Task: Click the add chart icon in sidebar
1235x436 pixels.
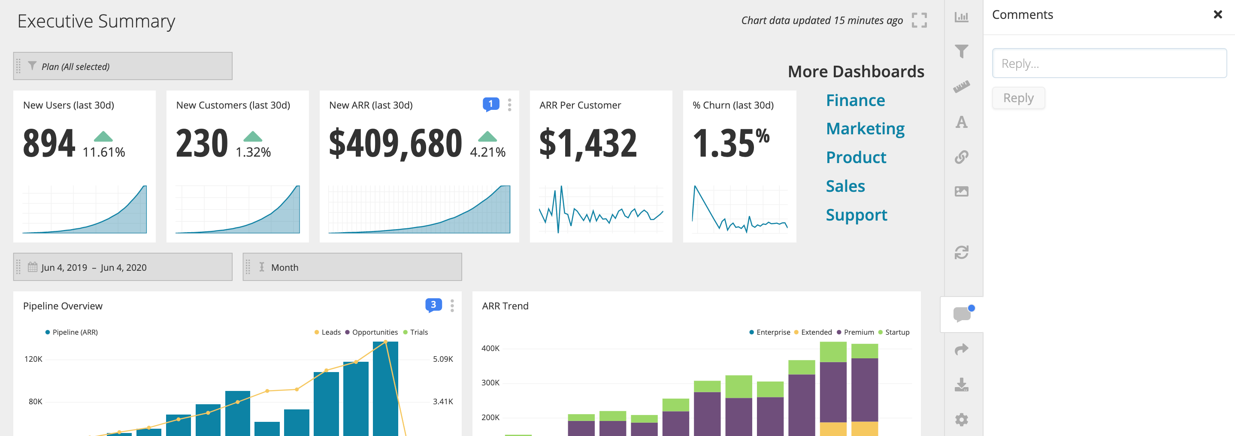Action: [x=961, y=17]
